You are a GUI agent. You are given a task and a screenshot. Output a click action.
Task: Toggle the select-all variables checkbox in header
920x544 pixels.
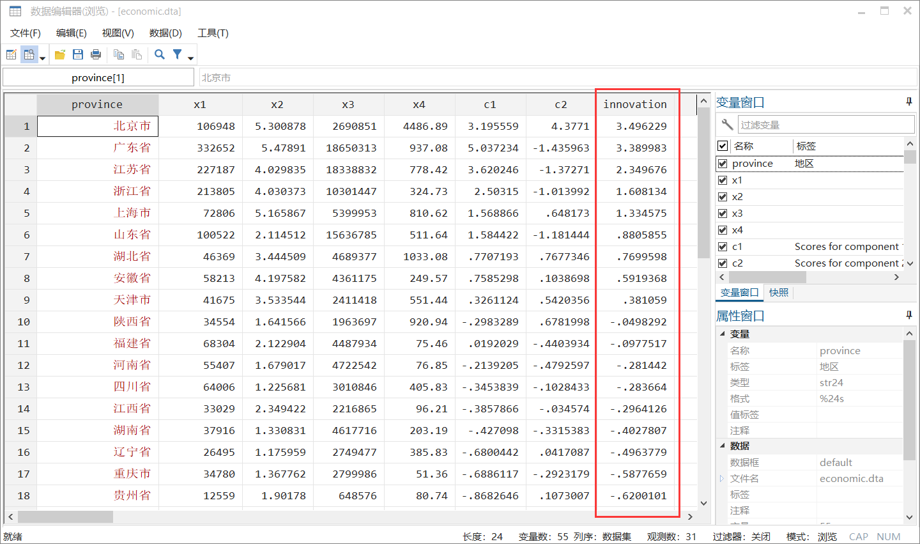point(723,146)
